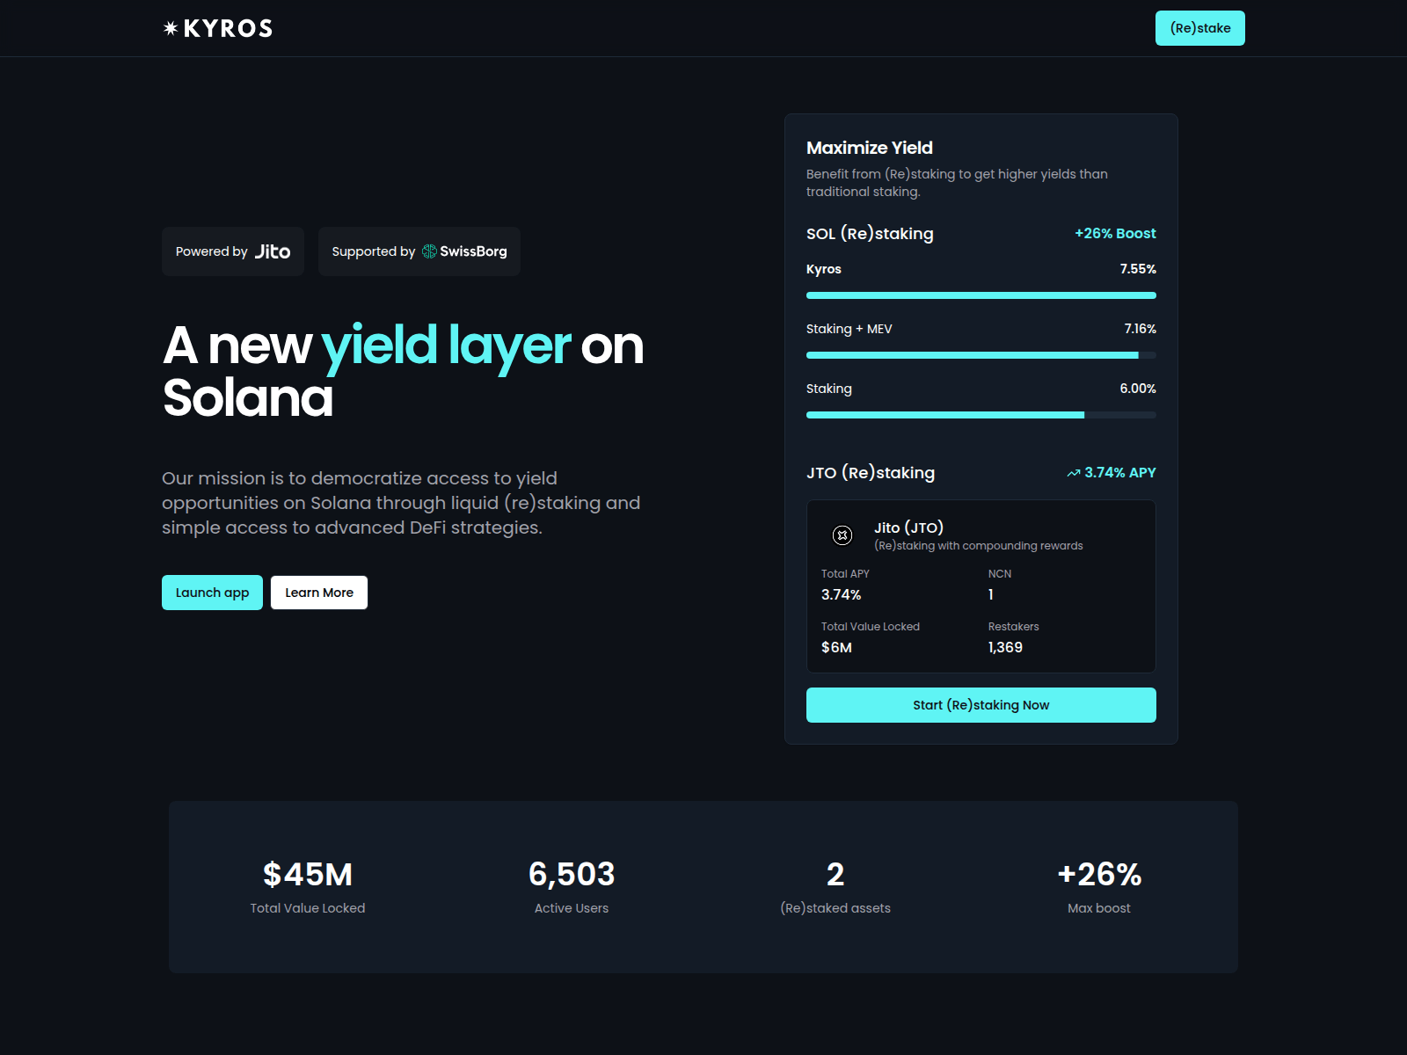Image resolution: width=1407 pixels, height=1055 pixels.
Task: Click the mission statement paragraph
Action: 401,503
